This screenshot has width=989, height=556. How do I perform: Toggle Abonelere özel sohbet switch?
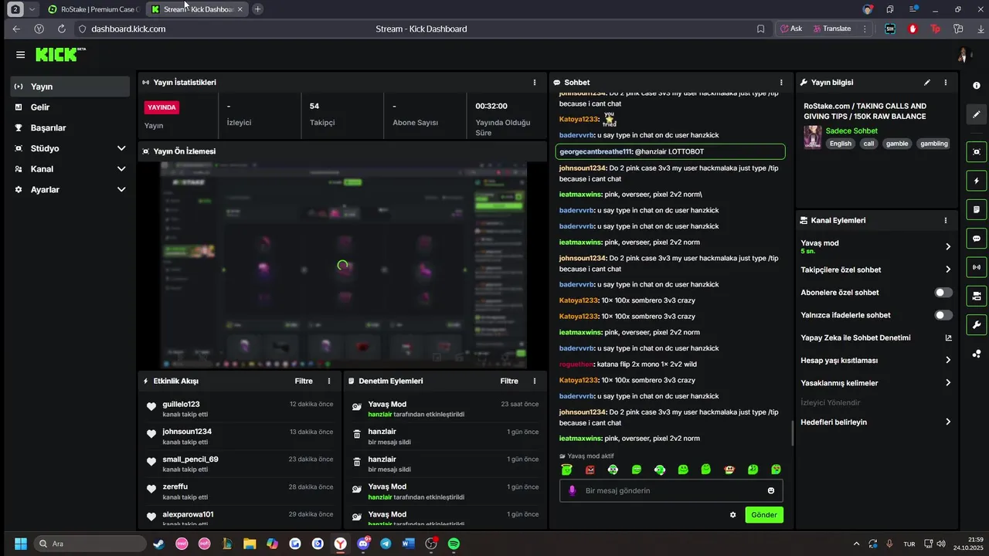(943, 293)
